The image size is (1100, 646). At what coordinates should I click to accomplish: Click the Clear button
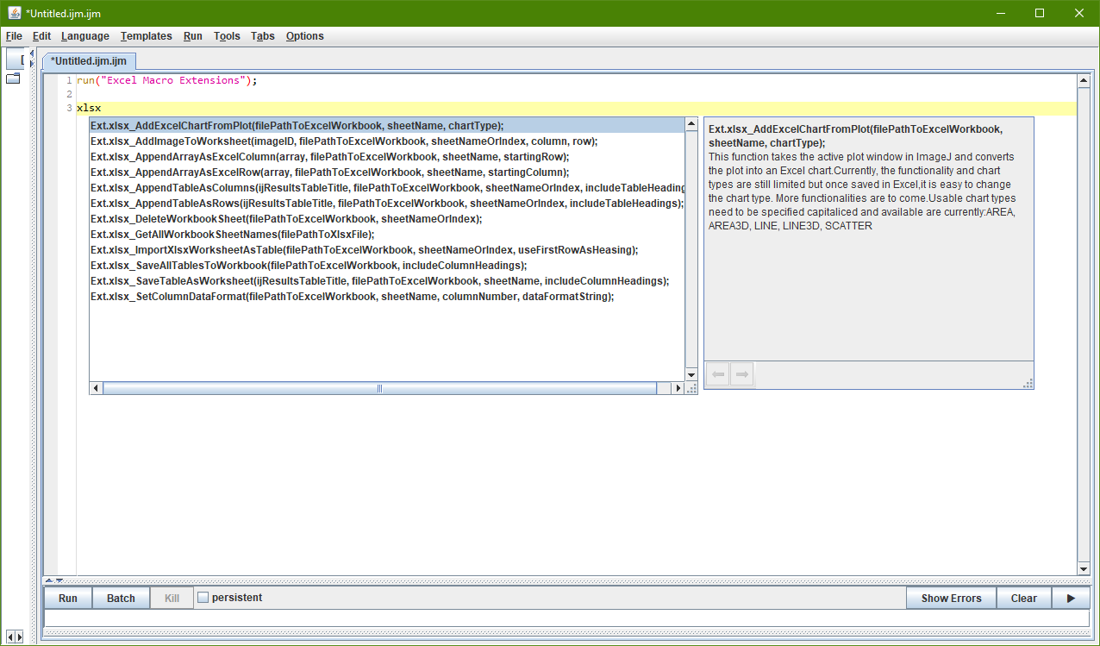pyautogui.click(x=1024, y=598)
